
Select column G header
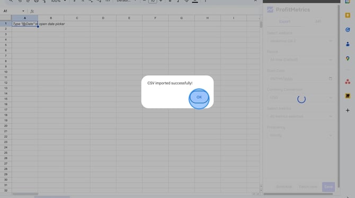(181, 18)
